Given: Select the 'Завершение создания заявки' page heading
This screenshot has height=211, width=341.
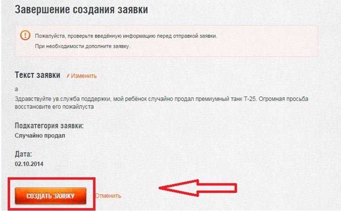Looking at the screenshot, I should [81, 10].
